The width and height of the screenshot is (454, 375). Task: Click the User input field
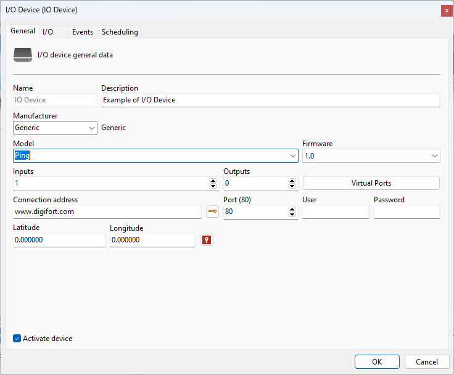click(x=336, y=212)
